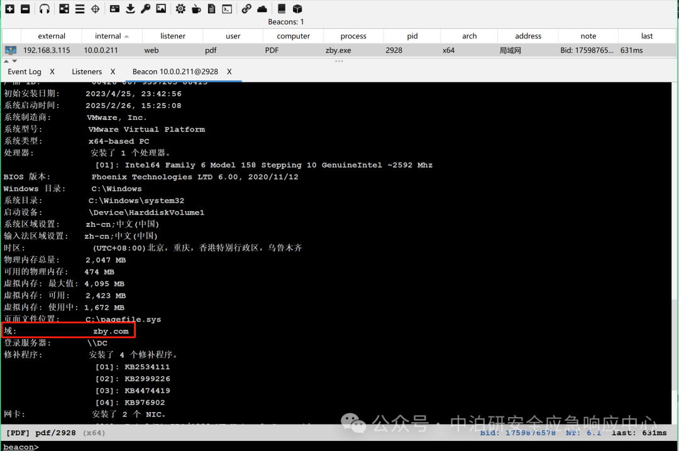Sort sessions by the process column header
Screen dimensions: 679x451
pyautogui.click(x=353, y=36)
